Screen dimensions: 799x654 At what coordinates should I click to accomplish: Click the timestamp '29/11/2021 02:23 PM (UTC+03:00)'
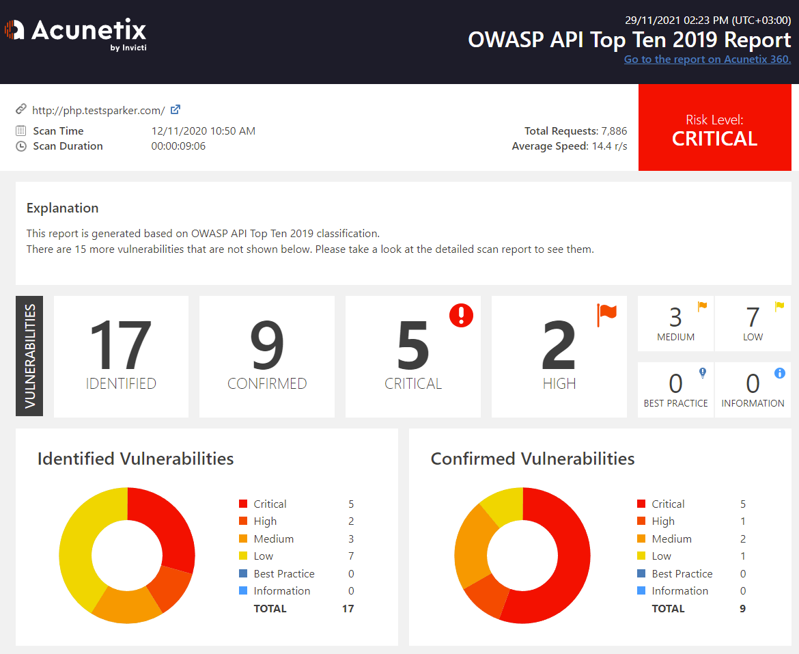tap(707, 21)
